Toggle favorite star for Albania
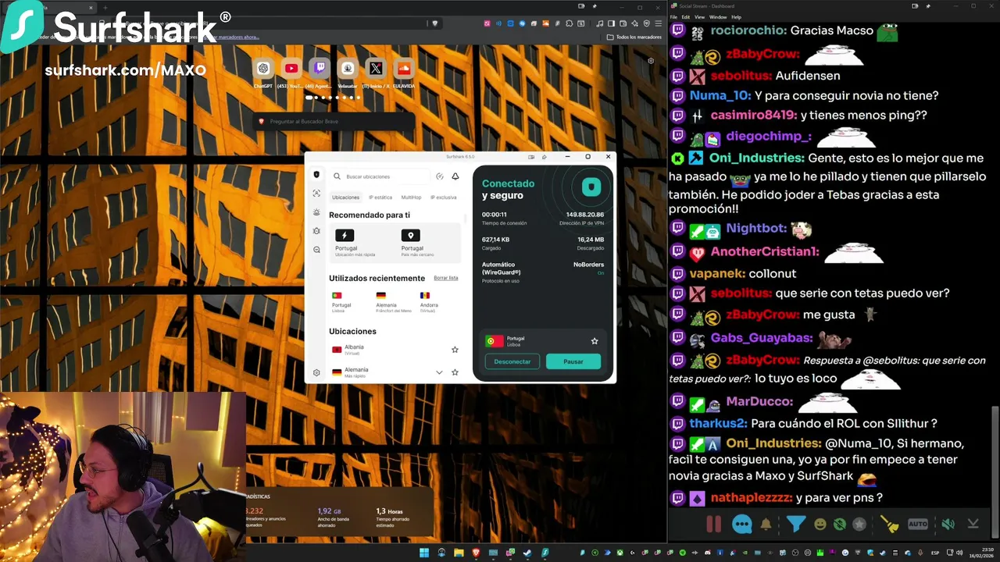The width and height of the screenshot is (1000, 562). tap(455, 350)
